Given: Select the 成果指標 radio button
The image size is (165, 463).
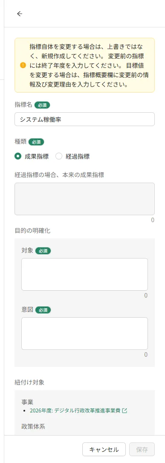Looking at the screenshot, I should [x=18, y=156].
